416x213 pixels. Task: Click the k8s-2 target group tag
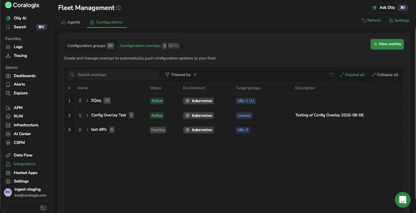point(243,130)
